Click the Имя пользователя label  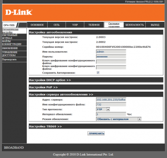point(55,52)
